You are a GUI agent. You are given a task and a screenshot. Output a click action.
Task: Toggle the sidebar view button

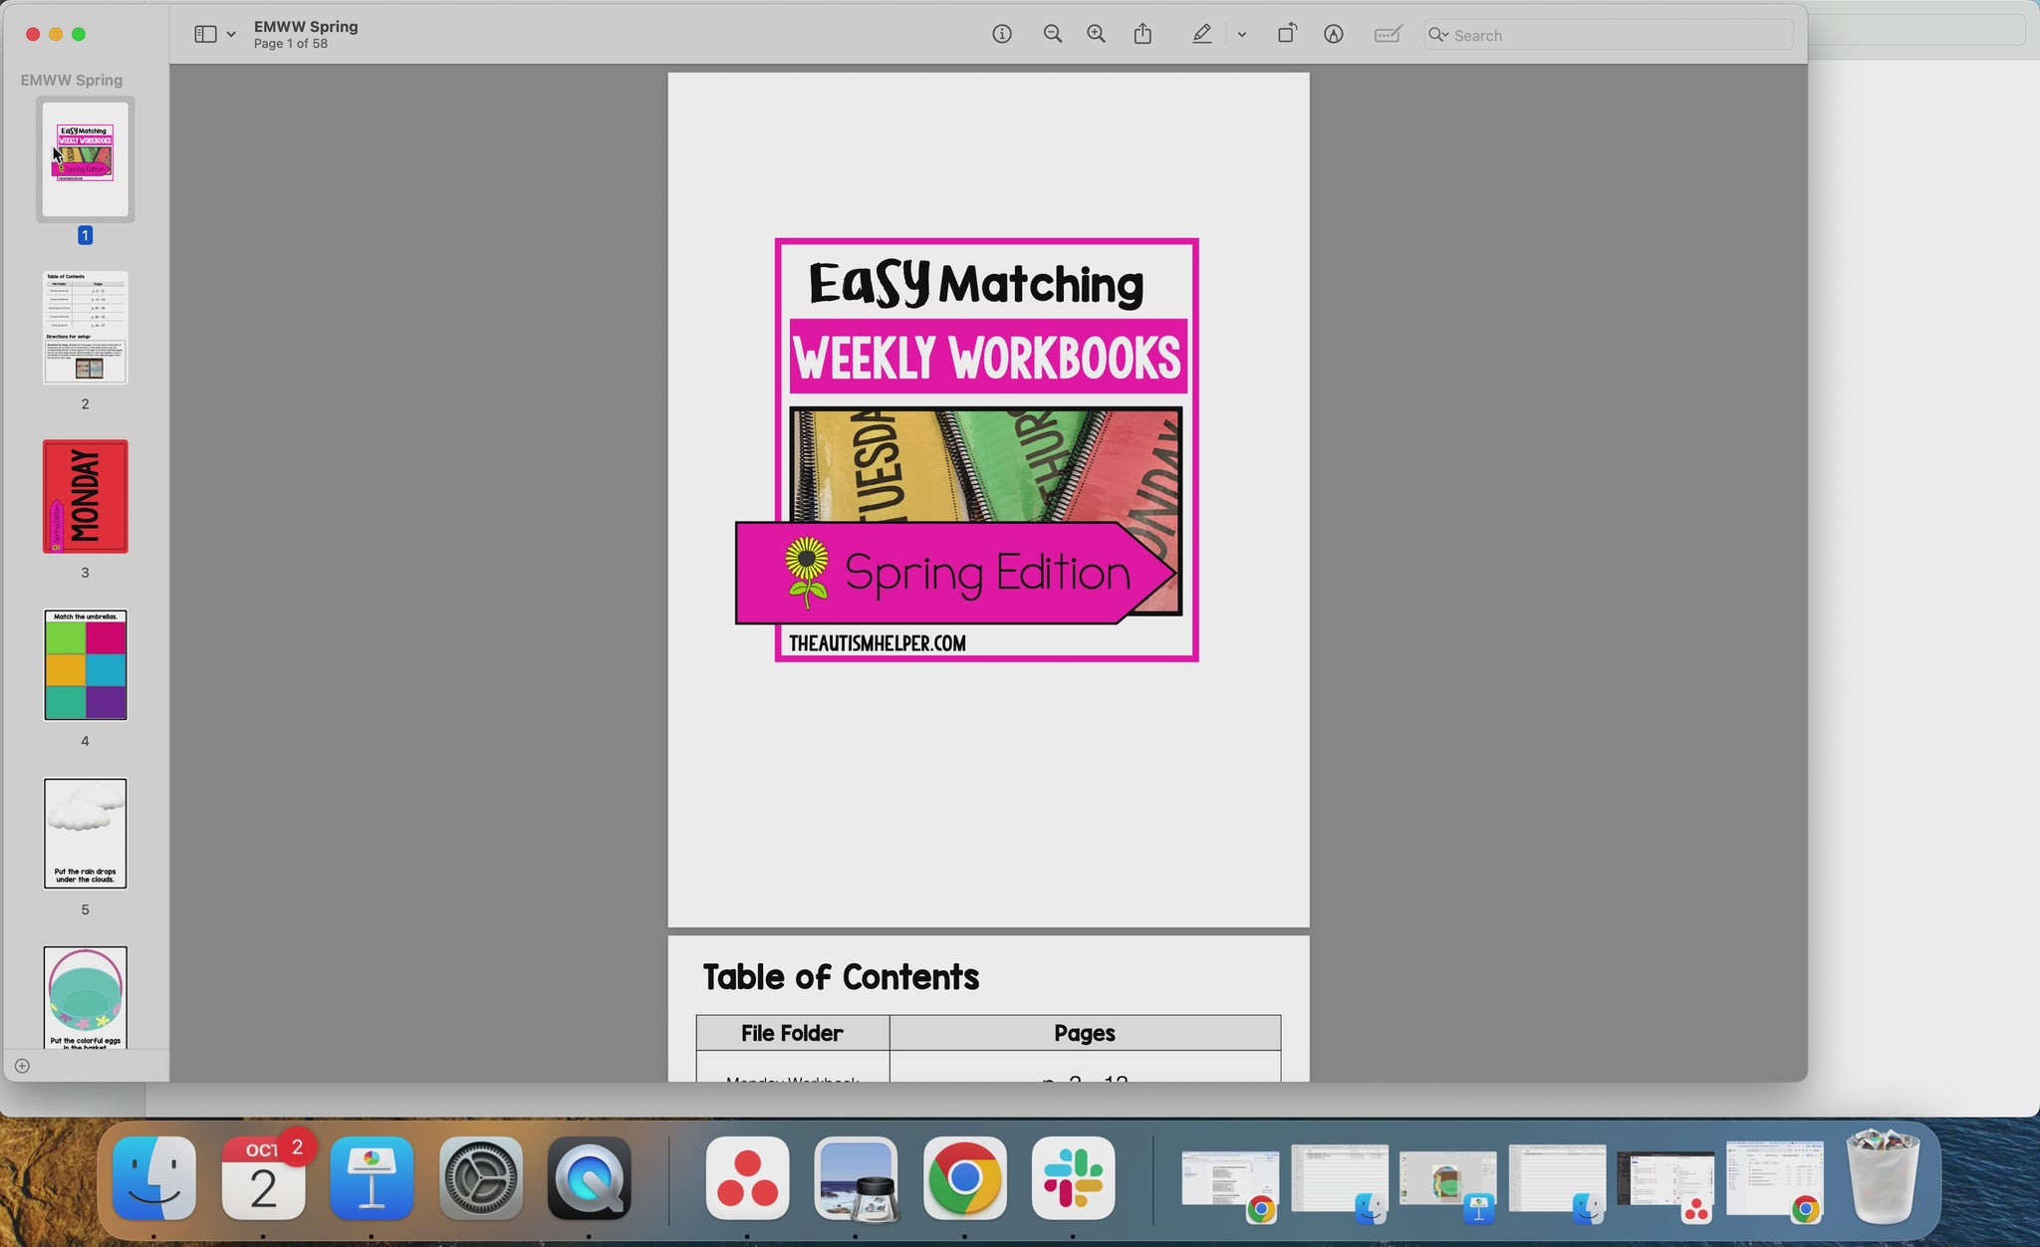tap(205, 34)
